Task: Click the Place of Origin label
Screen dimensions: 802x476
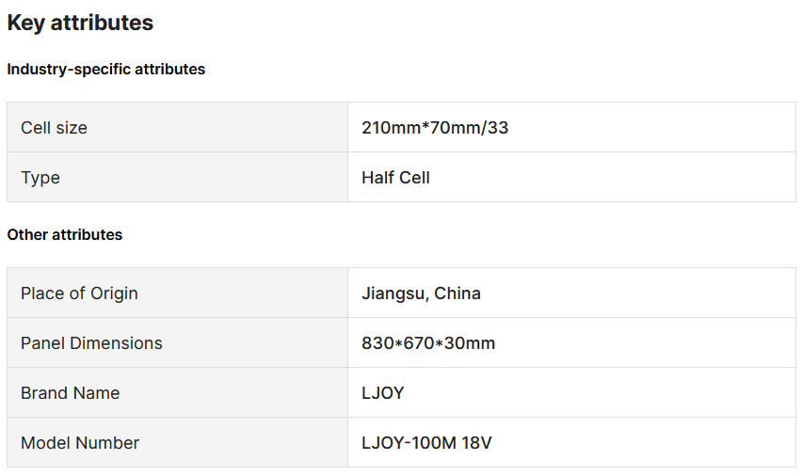Action: [x=79, y=293]
